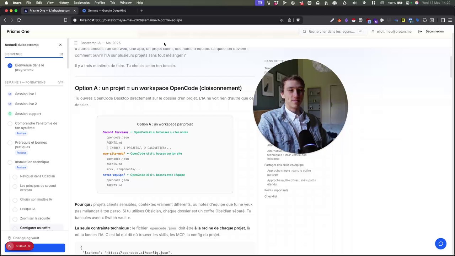
Task: Toggle completion circle for Choisir son modèle IA
Action: tap(15, 200)
